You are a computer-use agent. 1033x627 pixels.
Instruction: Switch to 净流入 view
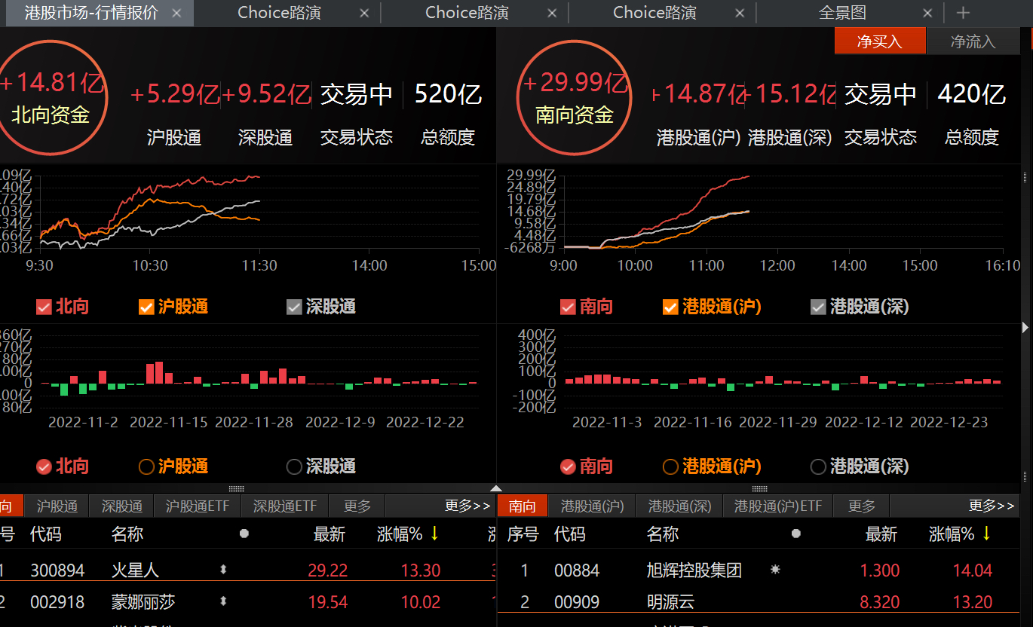click(x=973, y=41)
